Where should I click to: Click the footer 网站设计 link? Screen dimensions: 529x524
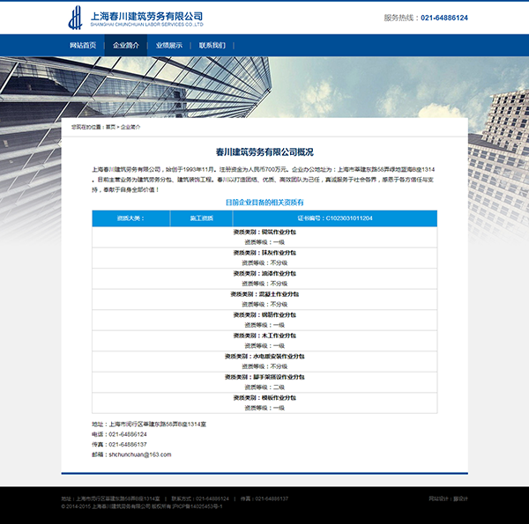(x=449, y=498)
